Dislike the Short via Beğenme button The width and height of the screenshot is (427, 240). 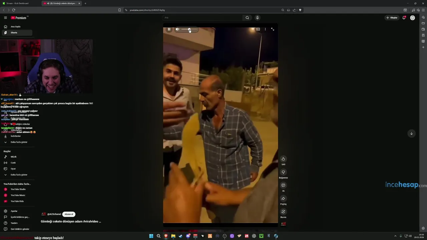click(x=283, y=172)
